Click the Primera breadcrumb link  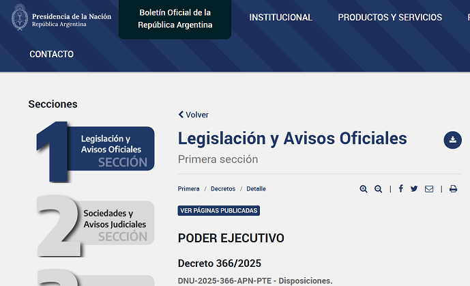188,189
